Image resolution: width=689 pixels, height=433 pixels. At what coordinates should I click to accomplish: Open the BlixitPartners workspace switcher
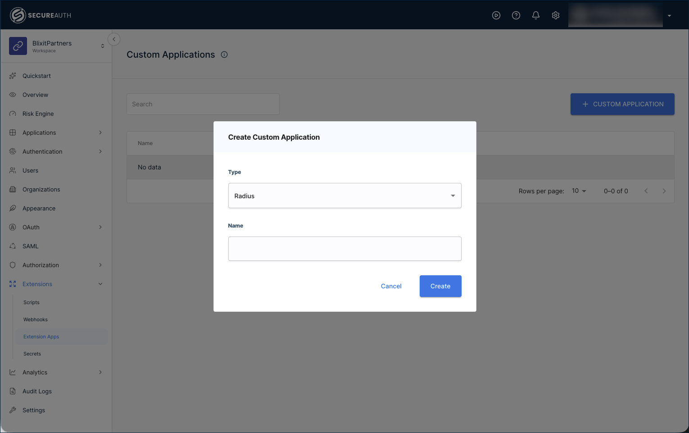[x=103, y=46]
